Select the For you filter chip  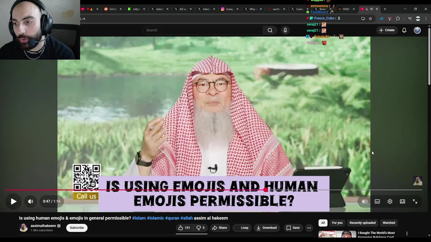pyautogui.click(x=337, y=223)
